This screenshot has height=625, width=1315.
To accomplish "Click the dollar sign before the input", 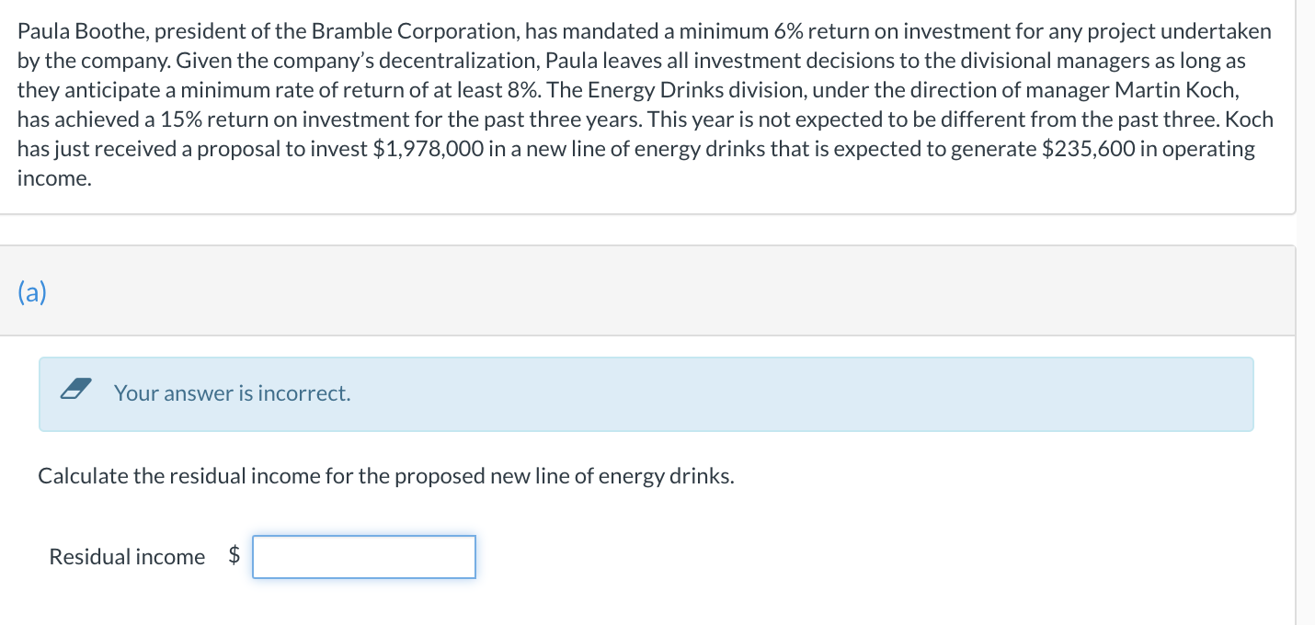I will (x=234, y=555).
